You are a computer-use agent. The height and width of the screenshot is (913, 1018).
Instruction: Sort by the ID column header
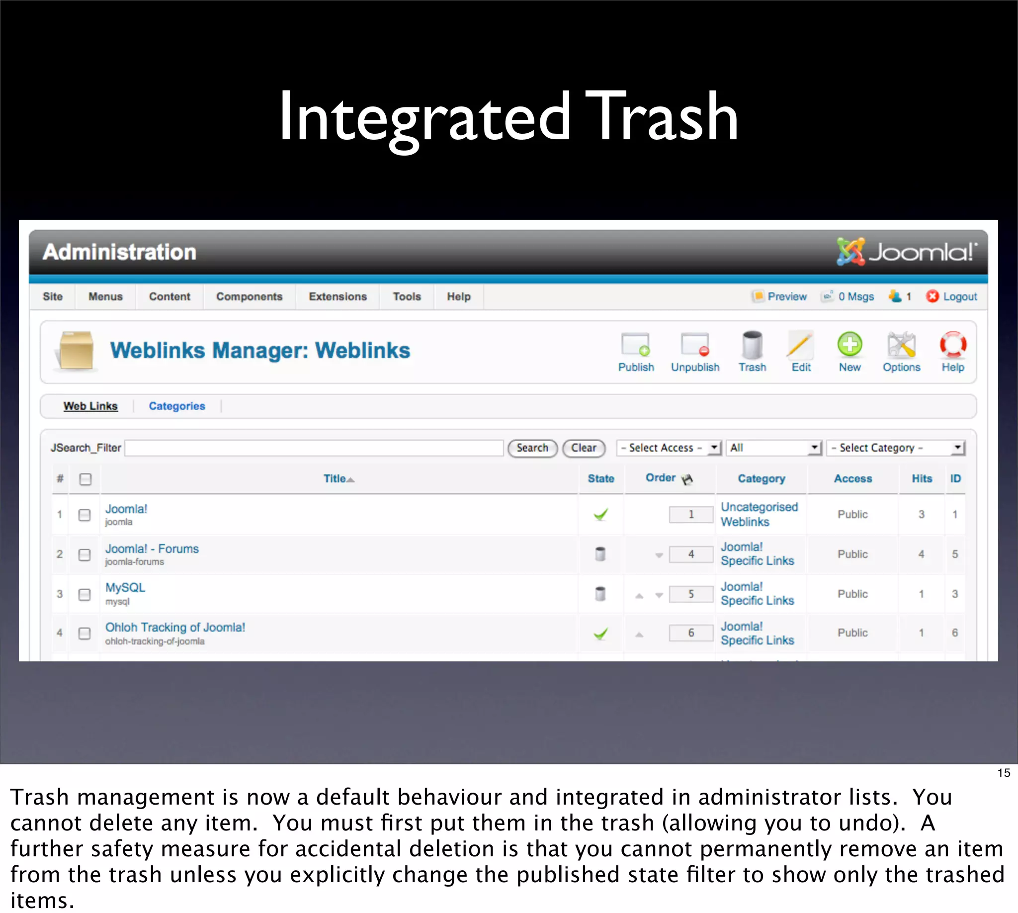tap(955, 478)
